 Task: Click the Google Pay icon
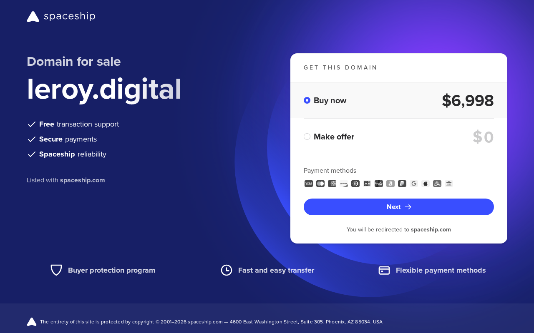click(x=414, y=184)
